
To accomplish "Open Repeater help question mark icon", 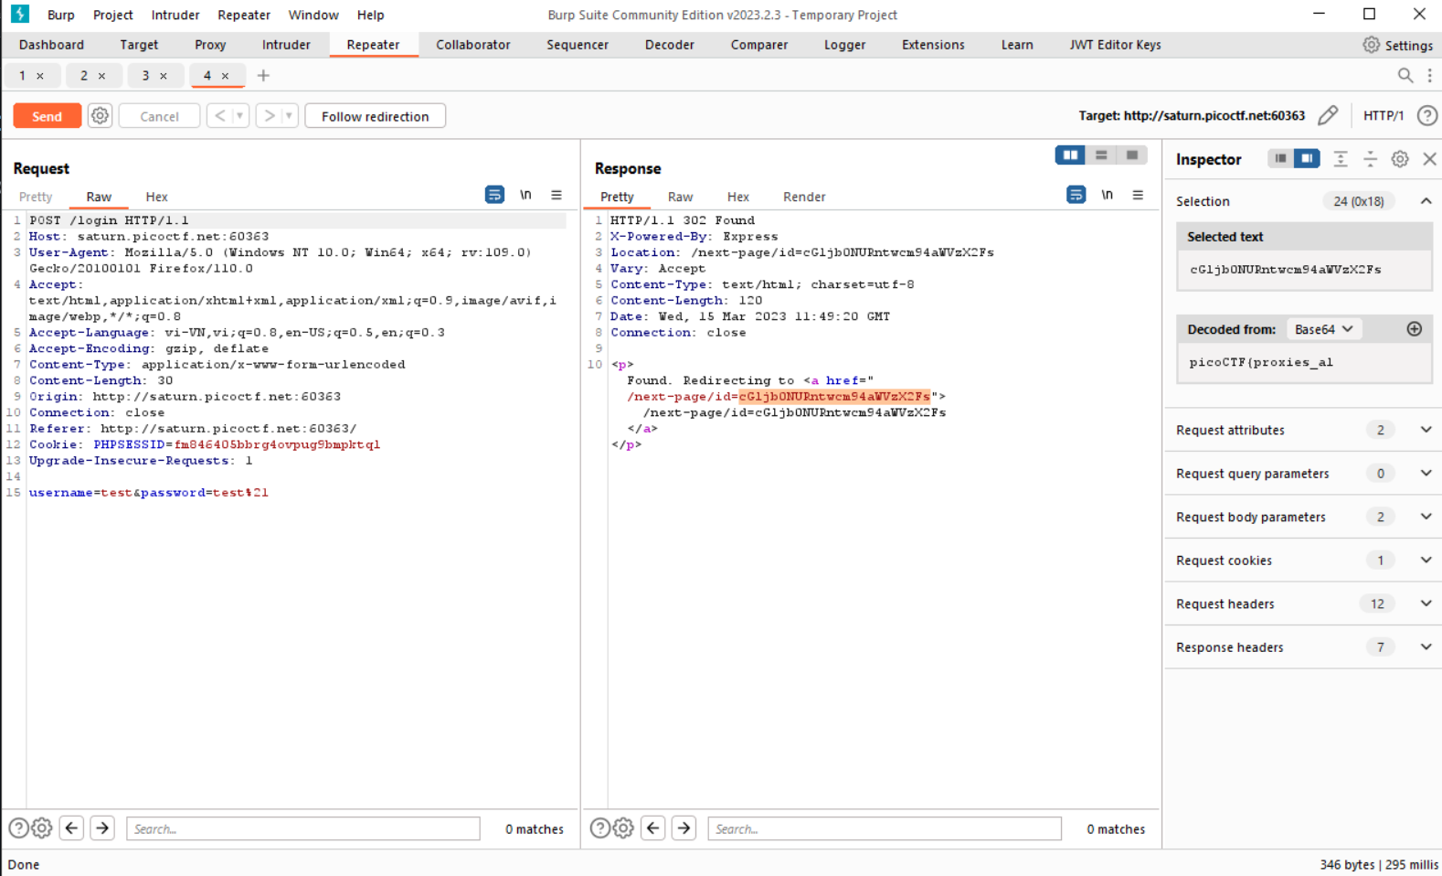I will pyautogui.click(x=1426, y=115).
